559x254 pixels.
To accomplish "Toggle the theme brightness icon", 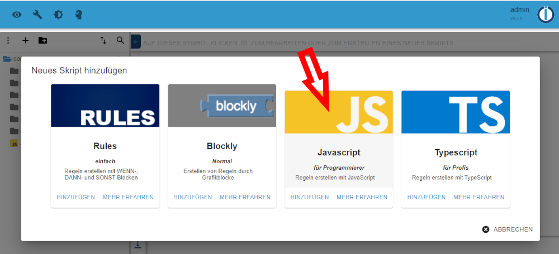I will coord(58,15).
